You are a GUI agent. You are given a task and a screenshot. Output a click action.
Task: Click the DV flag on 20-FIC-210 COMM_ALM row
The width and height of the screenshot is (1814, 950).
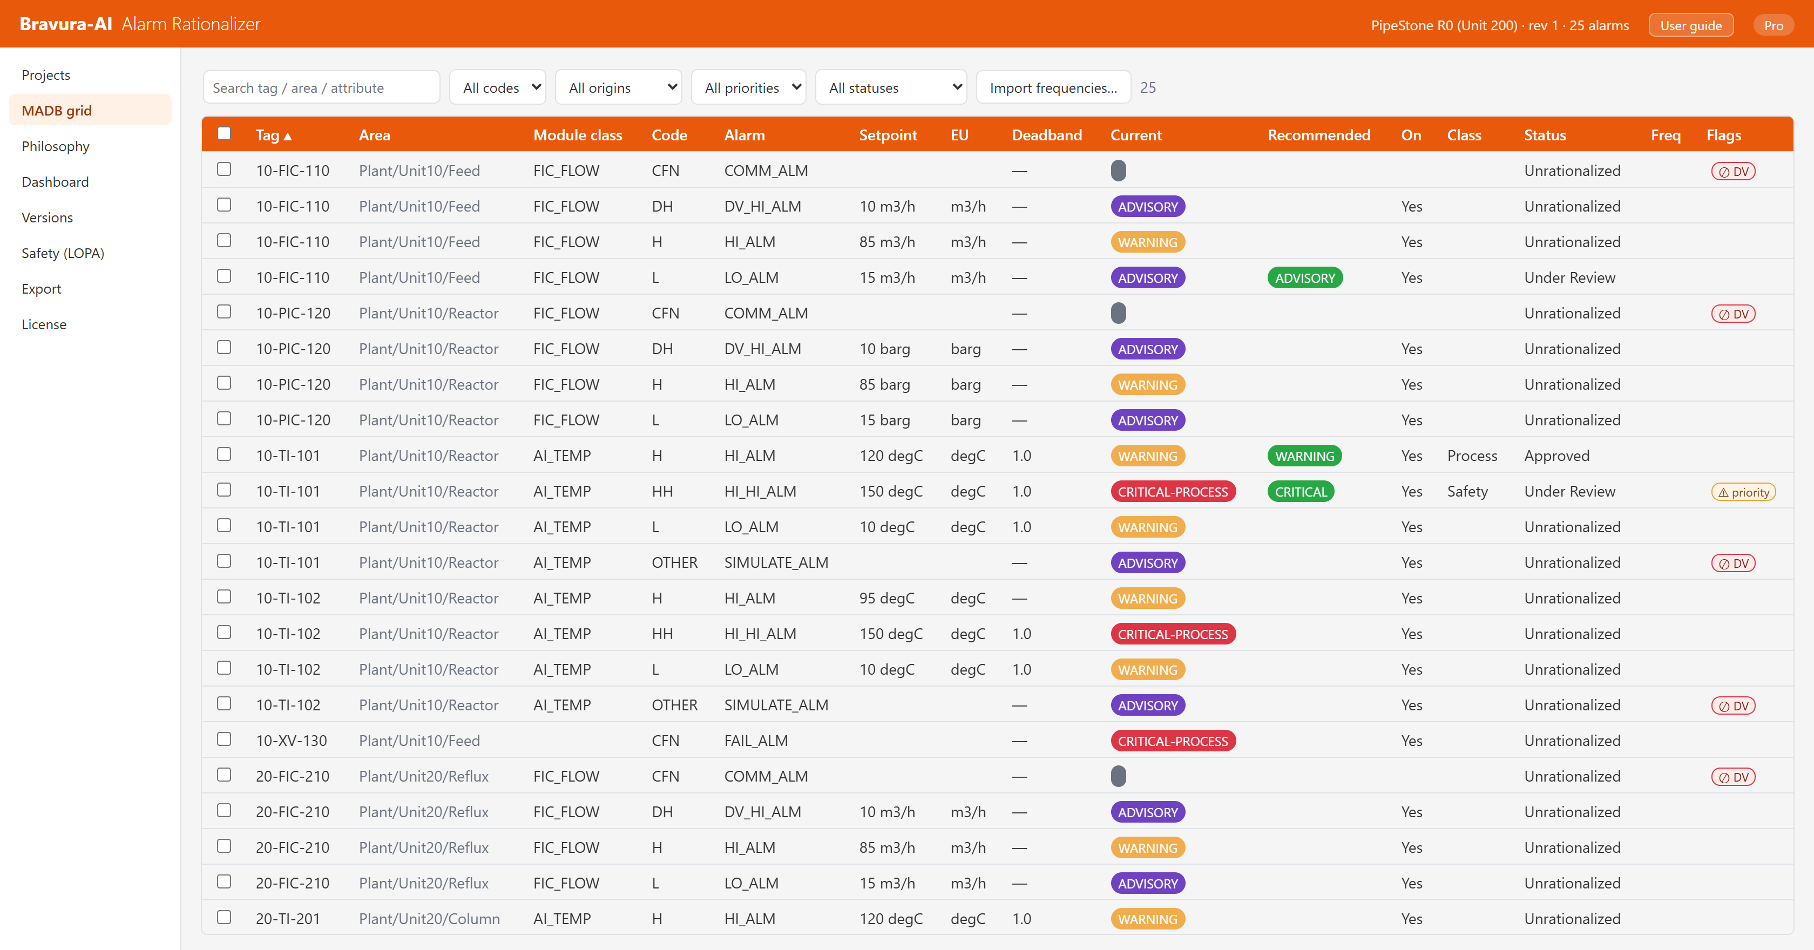pos(1733,777)
